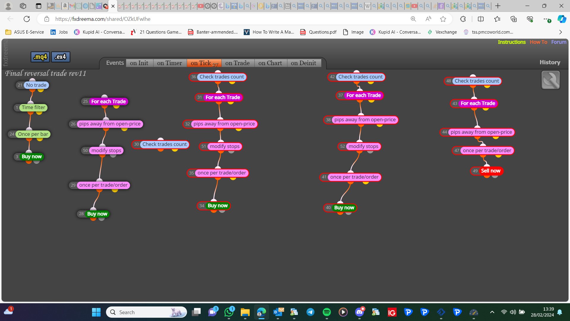Open Spotify from the taskbar
The height and width of the screenshot is (321, 570).
[327, 312]
